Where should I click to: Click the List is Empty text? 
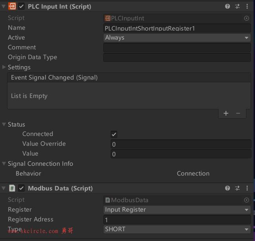pos(29,96)
